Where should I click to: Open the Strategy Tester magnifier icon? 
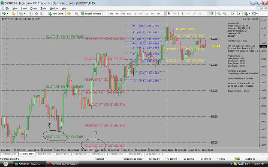[x=77, y=14]
